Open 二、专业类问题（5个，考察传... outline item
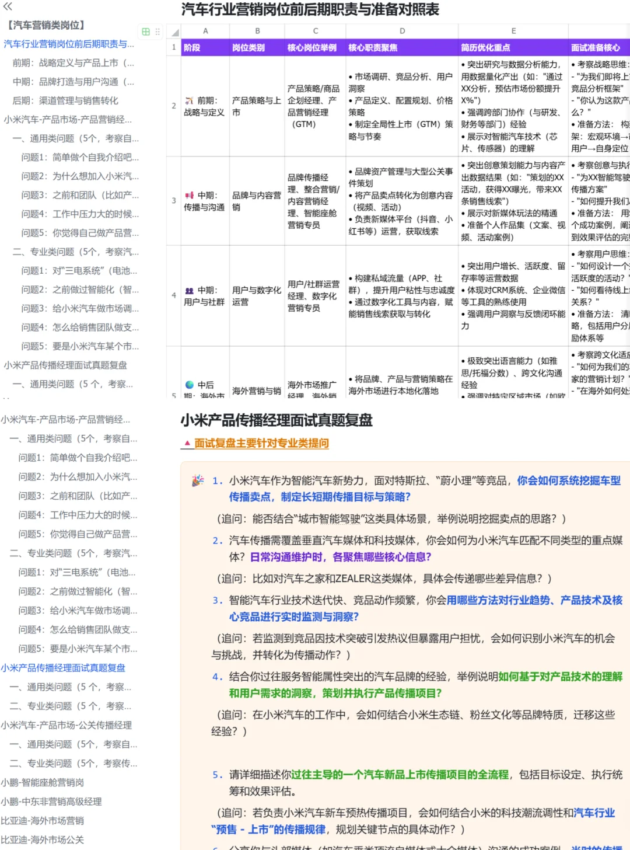The height and width of the screenshot is (850, 630). 73,763
